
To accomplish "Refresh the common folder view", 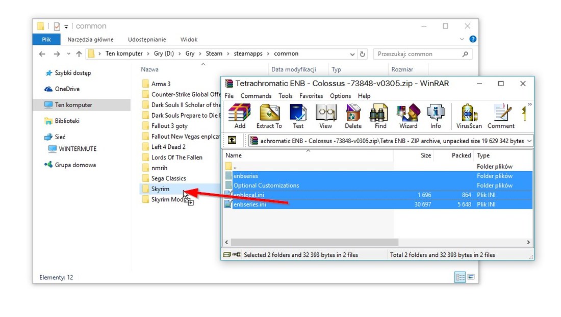I will click(x=363, y=54).
